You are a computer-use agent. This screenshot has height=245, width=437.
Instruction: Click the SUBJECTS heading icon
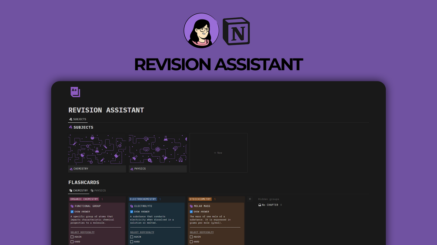(x=70, y=127)
